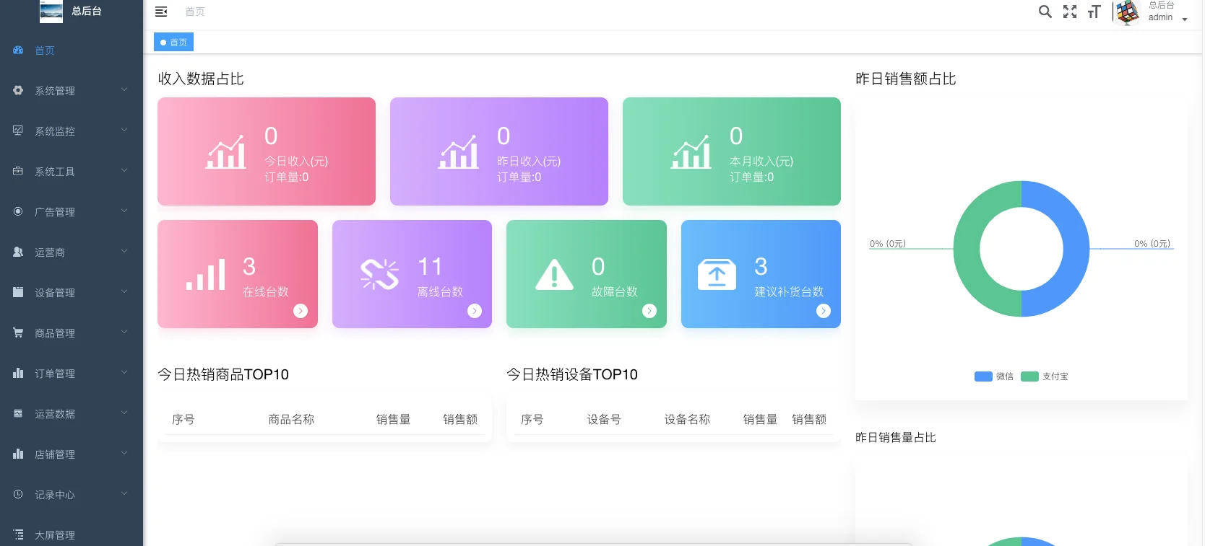Click the 昨日收入 chart icon
Screen dimensions: 1205x546
[x=459, y=151]
